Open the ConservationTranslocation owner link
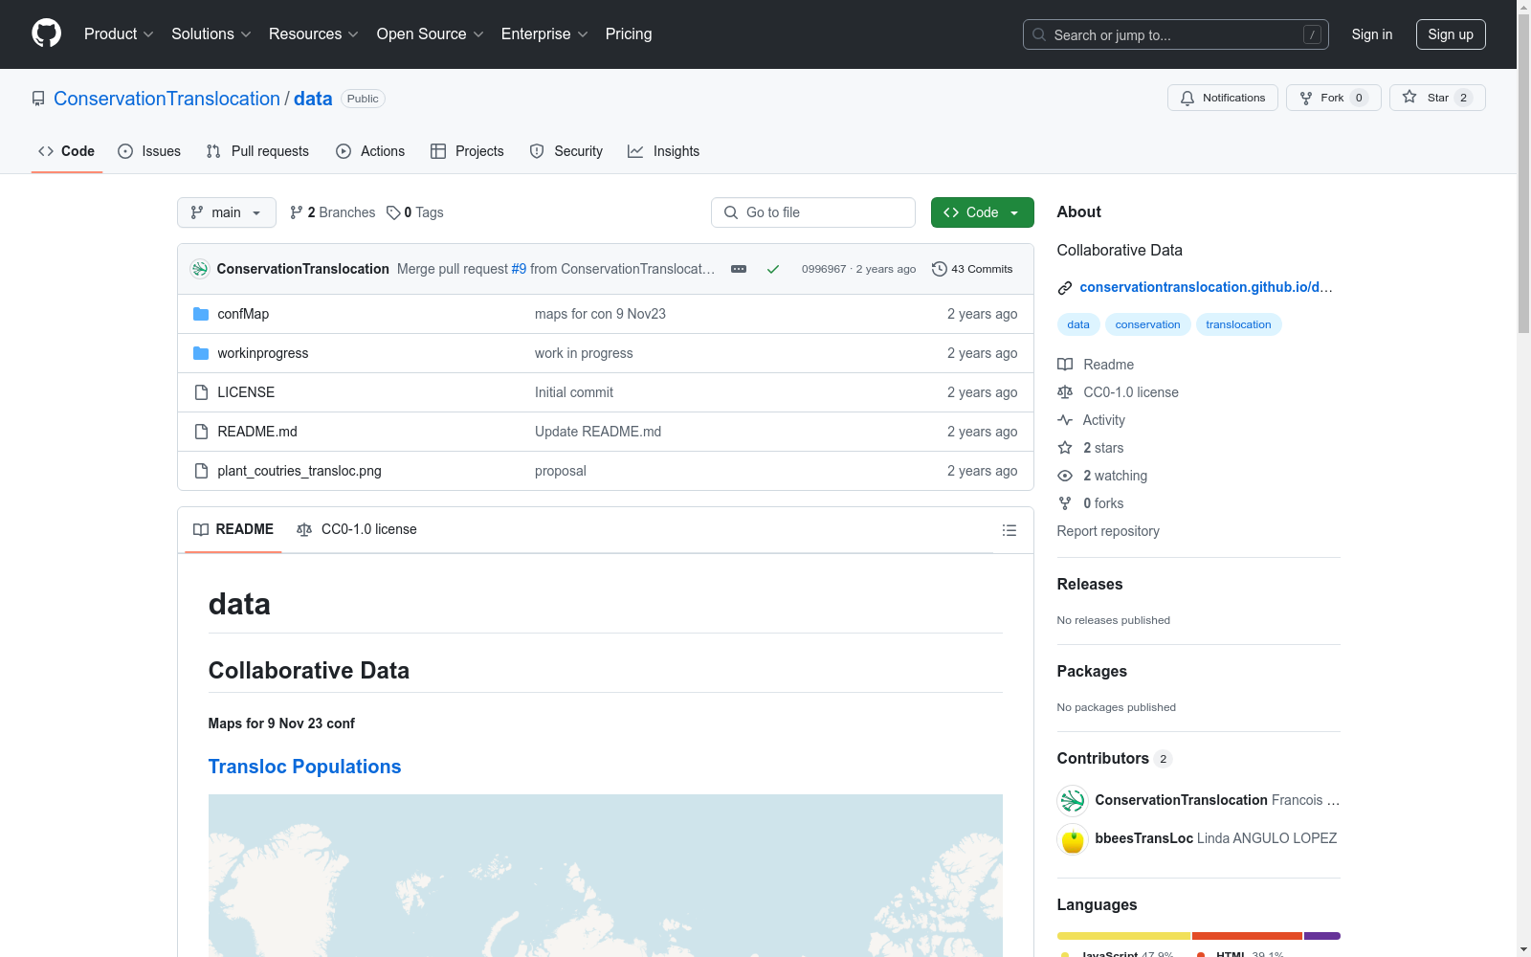1531x957 pixels. click(166, 99)
